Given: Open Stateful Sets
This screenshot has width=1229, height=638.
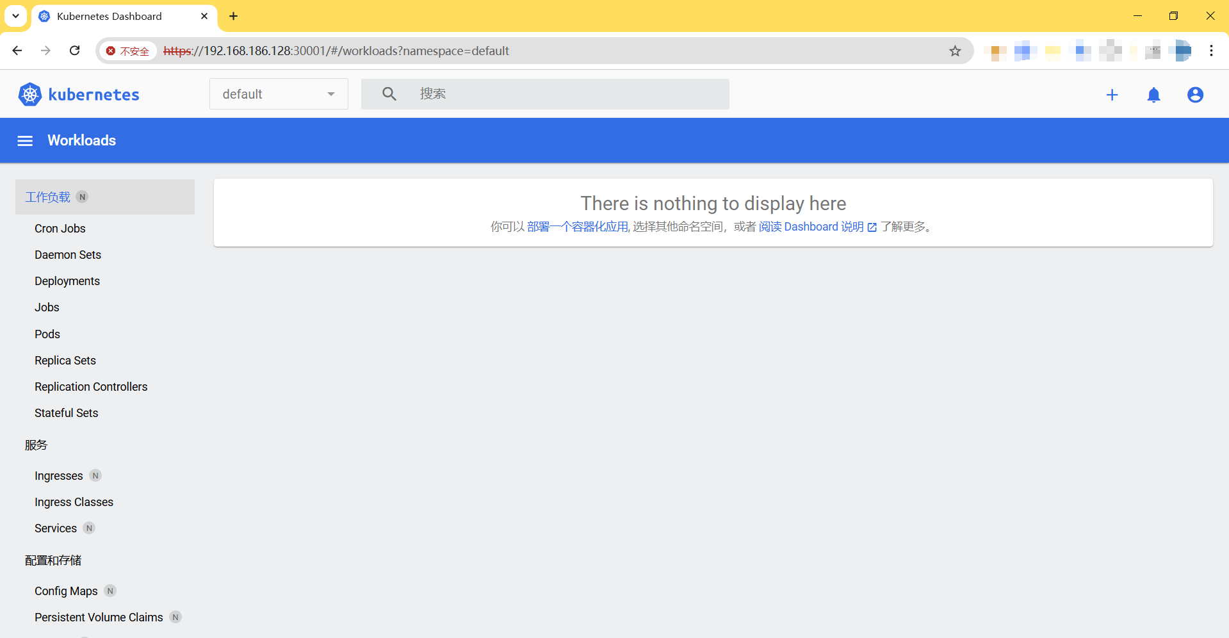Looking at the screenshot, I should (x=67, y=413).
